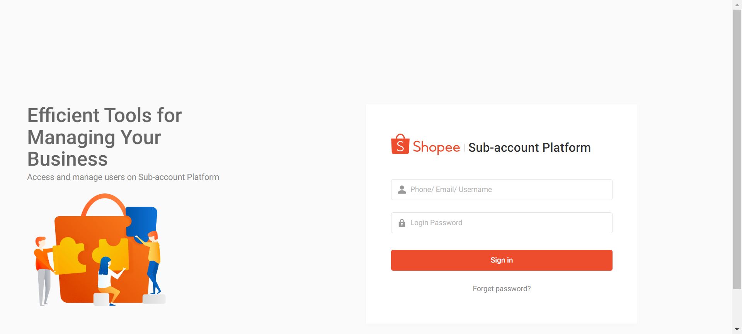Click the person icon in the username field
Screen dimensions: 742x334
(x=401, y=189)
